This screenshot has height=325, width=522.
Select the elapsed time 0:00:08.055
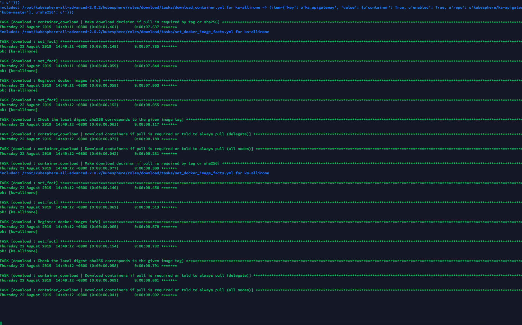coord(147,105)
